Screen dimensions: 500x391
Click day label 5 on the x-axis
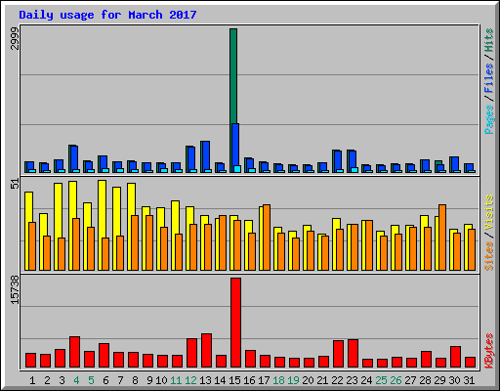[91, 380]
